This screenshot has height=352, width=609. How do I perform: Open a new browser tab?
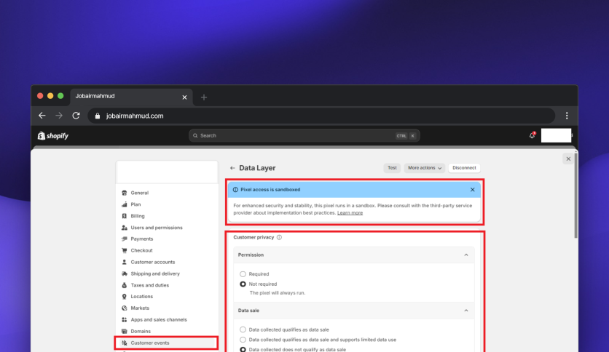(x=204, y=97)
